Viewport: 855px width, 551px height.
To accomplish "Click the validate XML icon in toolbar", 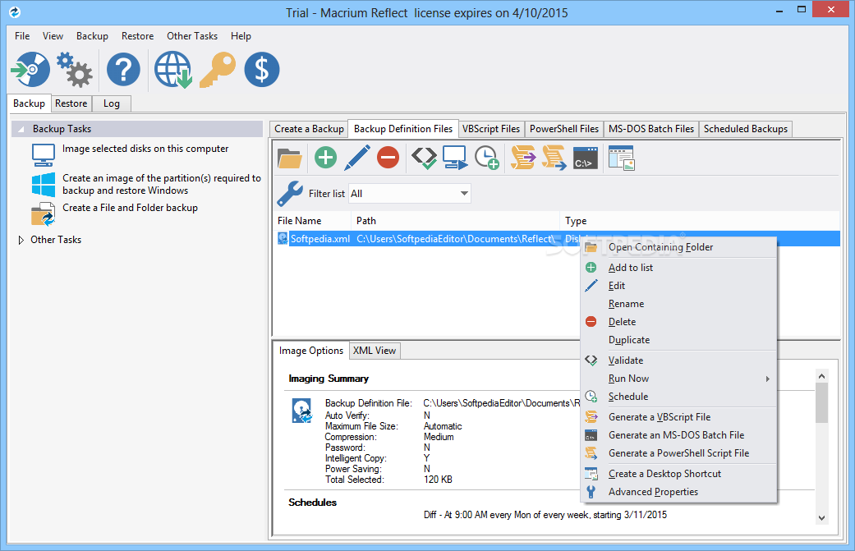I will click(x=424, y=158).
